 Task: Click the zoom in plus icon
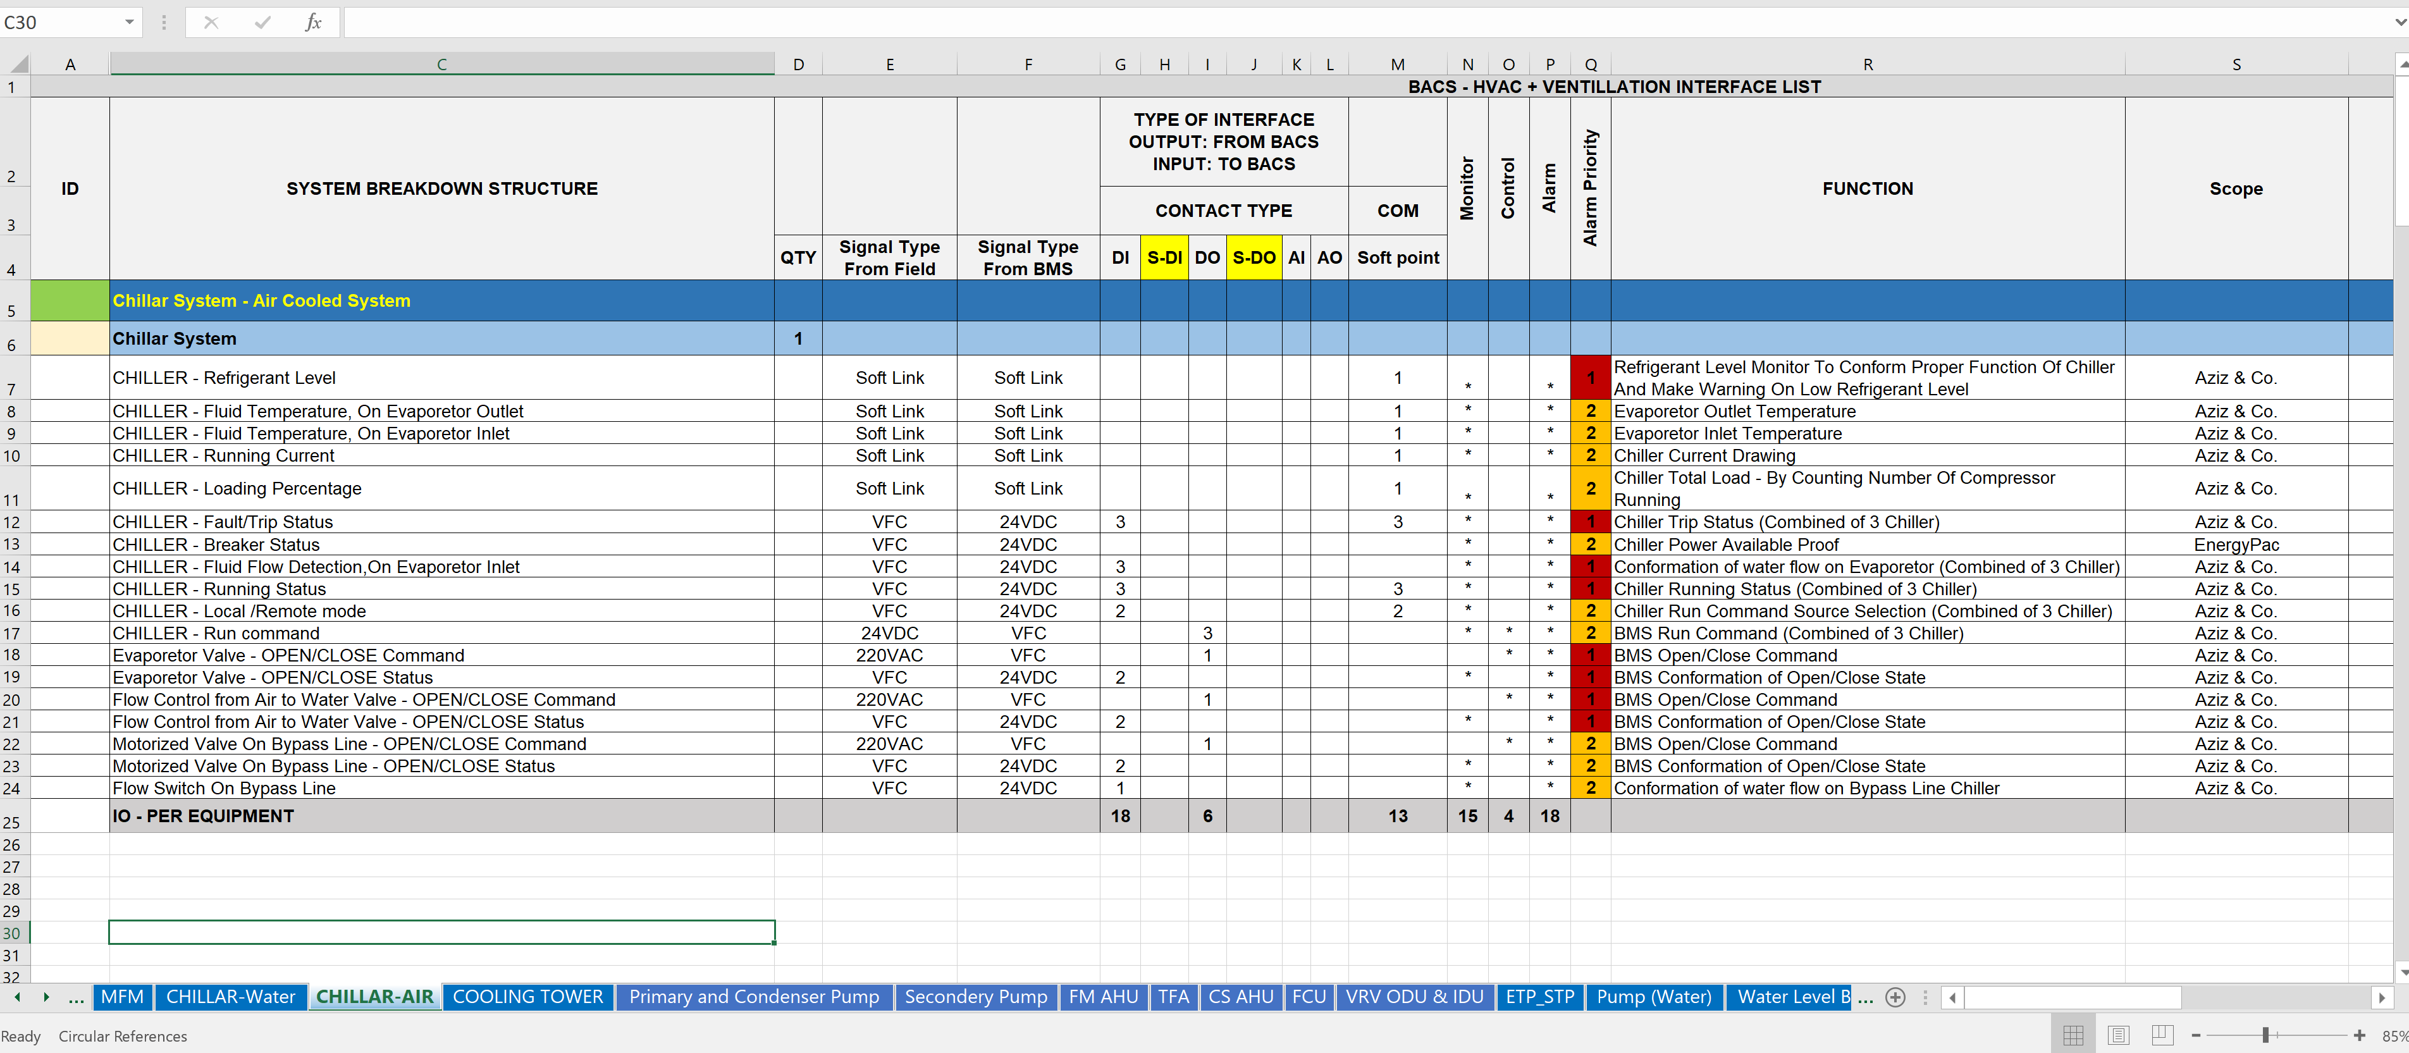coord(2360,1035)
